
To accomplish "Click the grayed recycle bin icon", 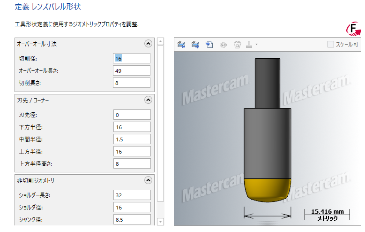I will pyautogui.click(x=237, y=44).
